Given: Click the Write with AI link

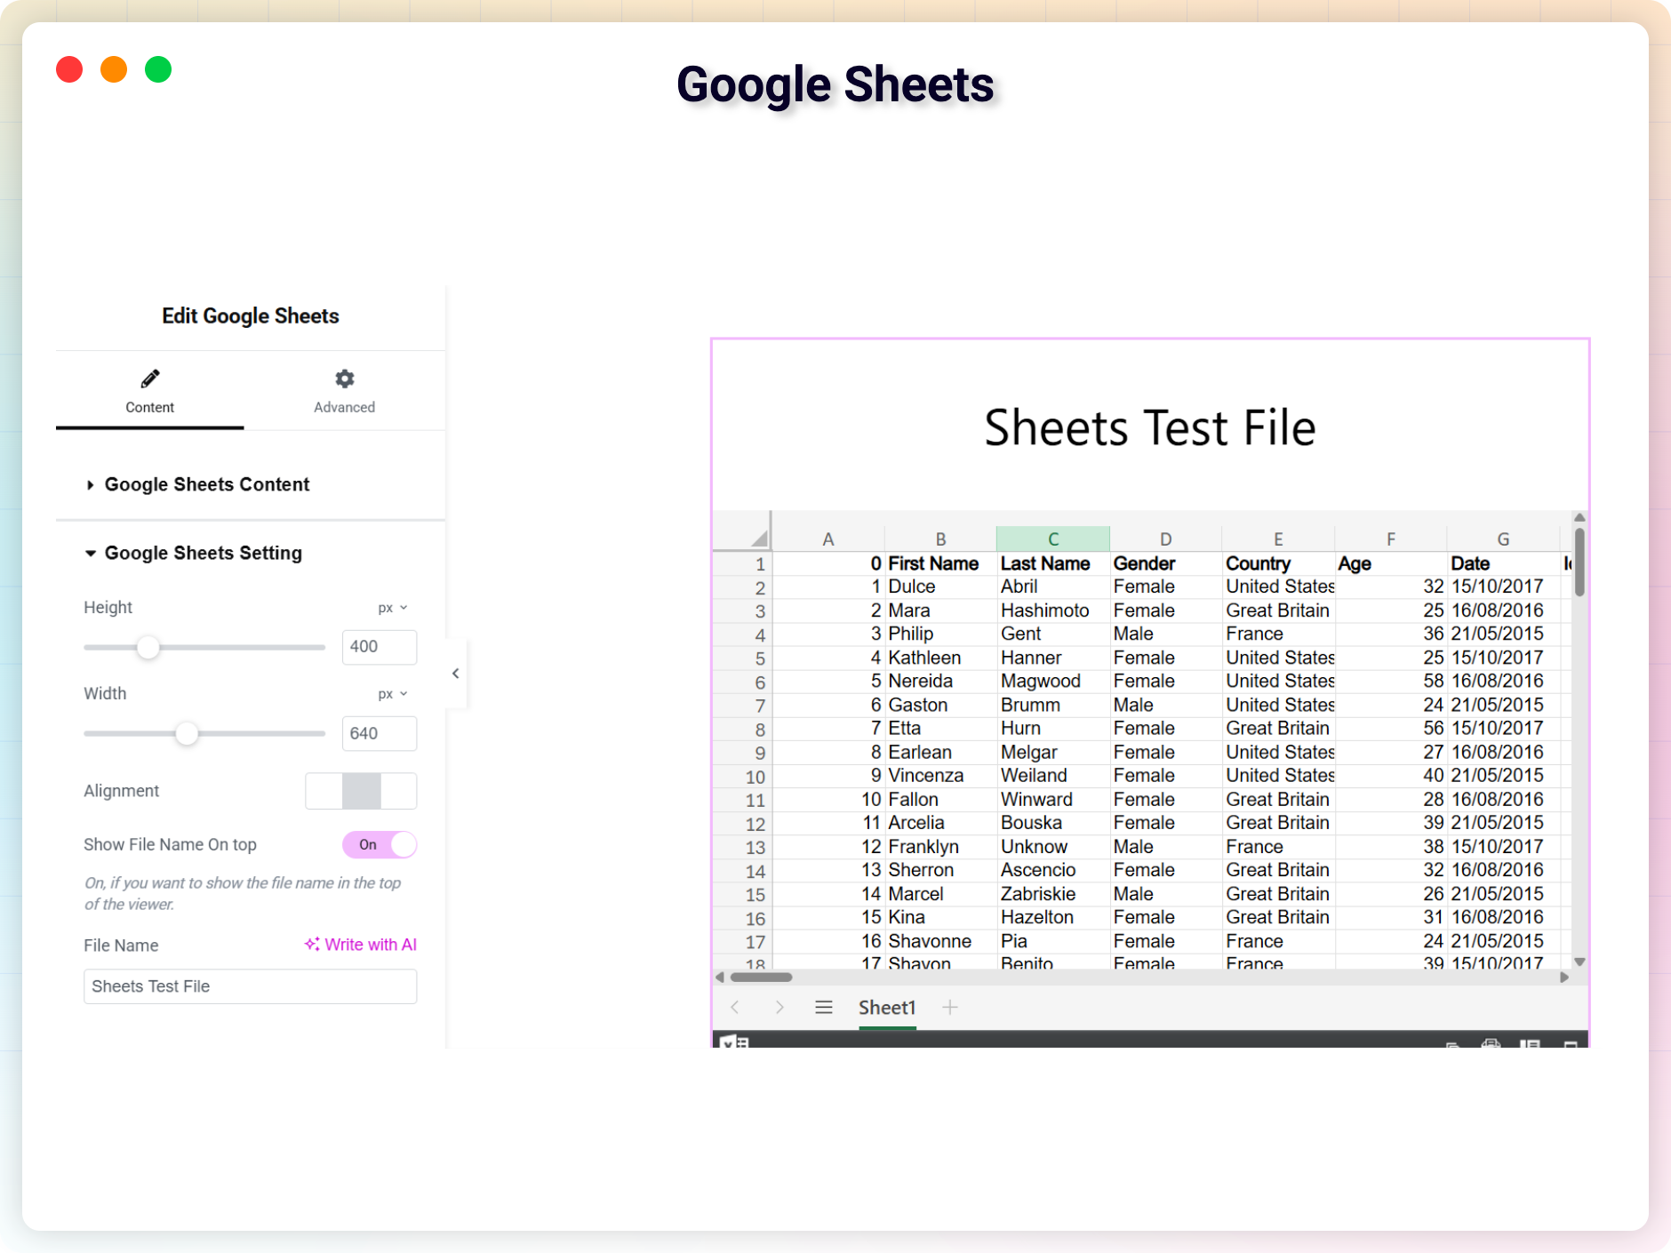Looking at the screenshot, I should 361,945.
